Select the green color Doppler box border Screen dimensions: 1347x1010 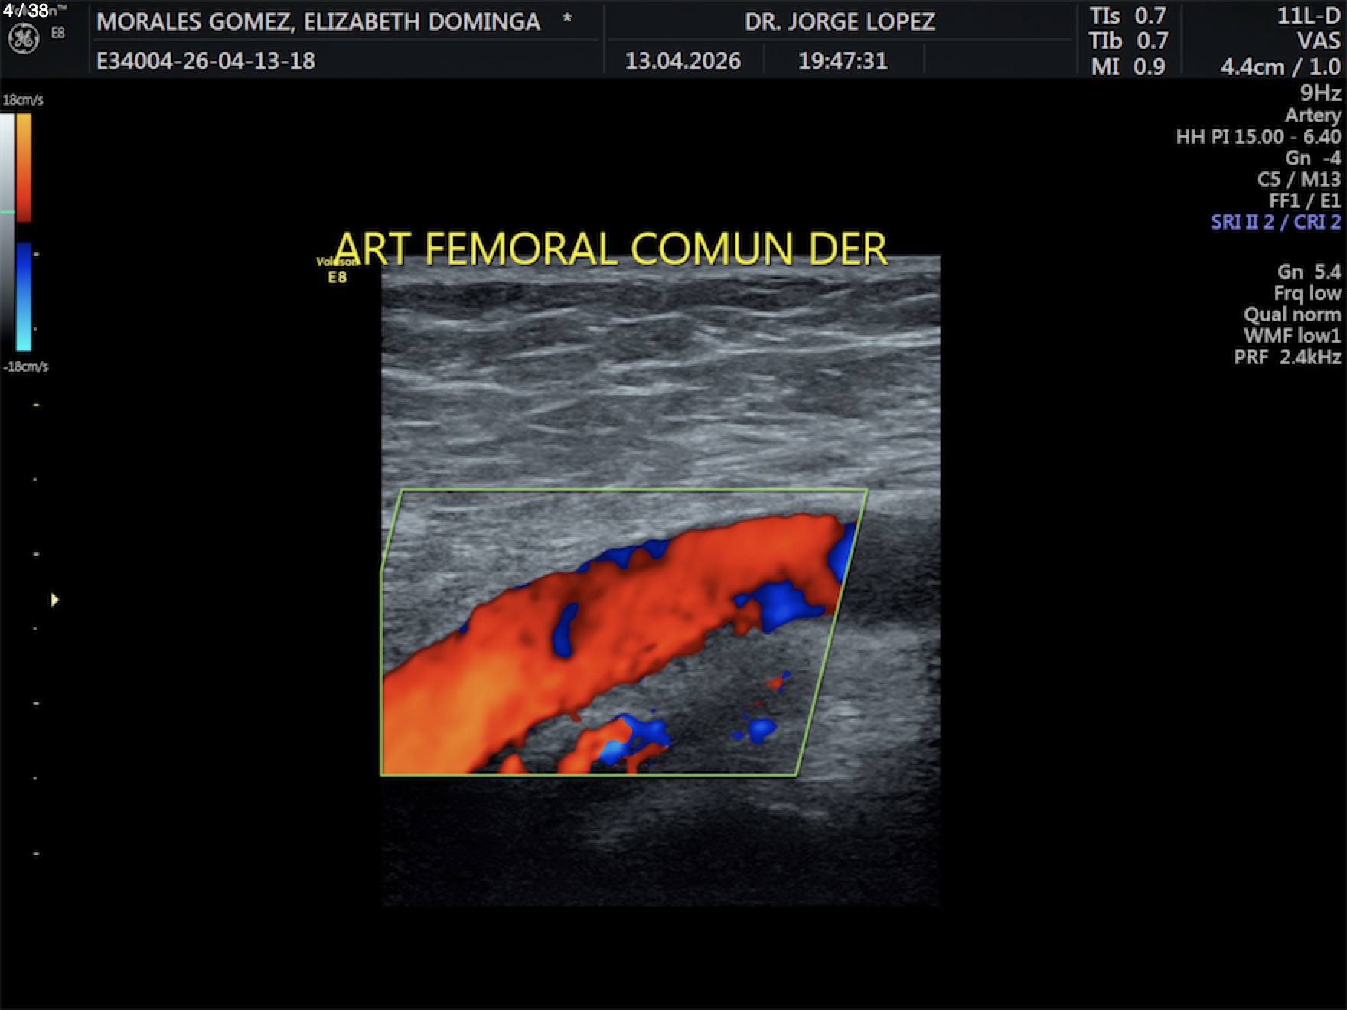[x=634, y=490]
